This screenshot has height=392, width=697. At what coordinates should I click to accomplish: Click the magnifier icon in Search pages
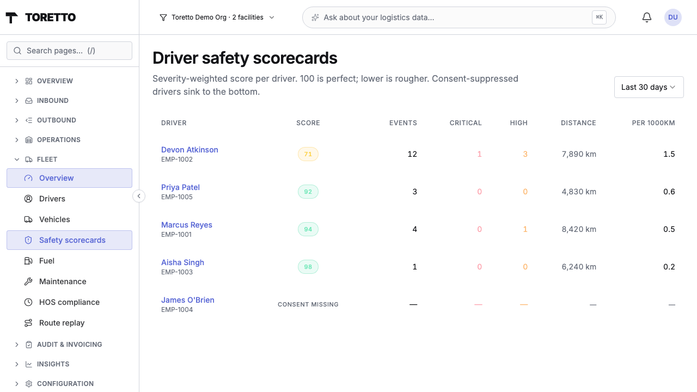(17, 51)
